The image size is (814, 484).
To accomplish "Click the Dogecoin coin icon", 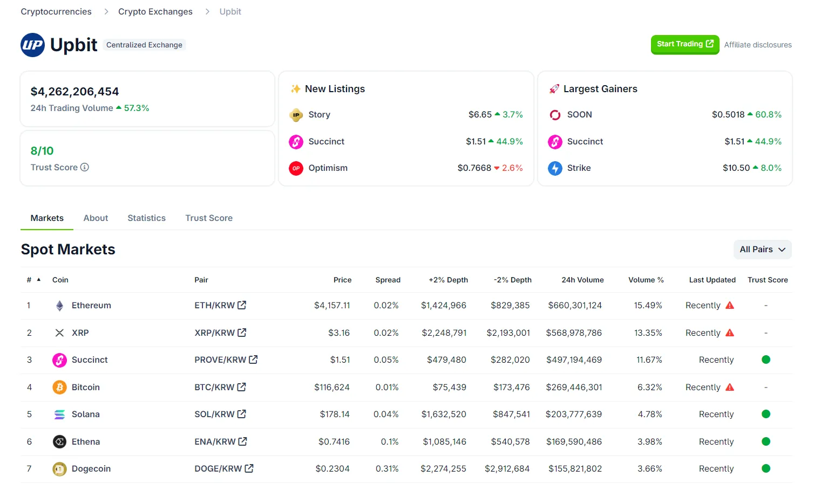I will tap(59, 469).
